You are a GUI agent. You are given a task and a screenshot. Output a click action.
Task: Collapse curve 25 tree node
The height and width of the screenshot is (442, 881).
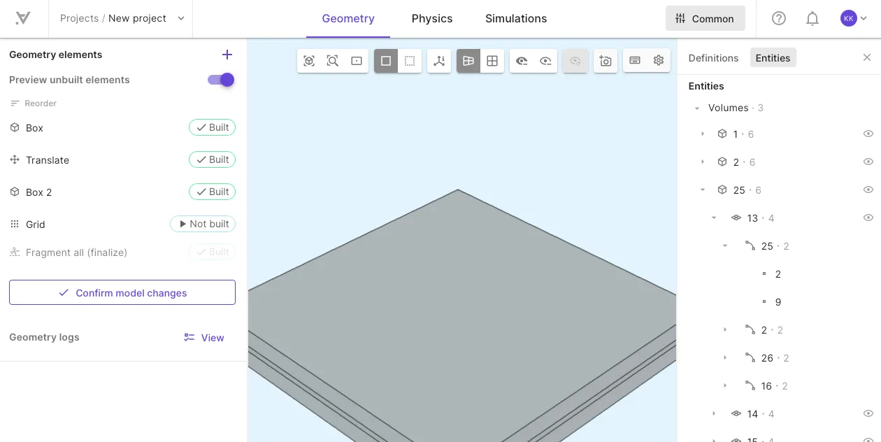(725, 245)
